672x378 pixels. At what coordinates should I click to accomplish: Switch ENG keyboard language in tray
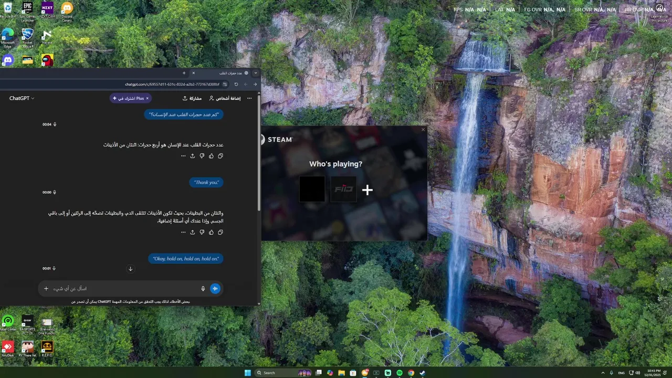point(622,373)
